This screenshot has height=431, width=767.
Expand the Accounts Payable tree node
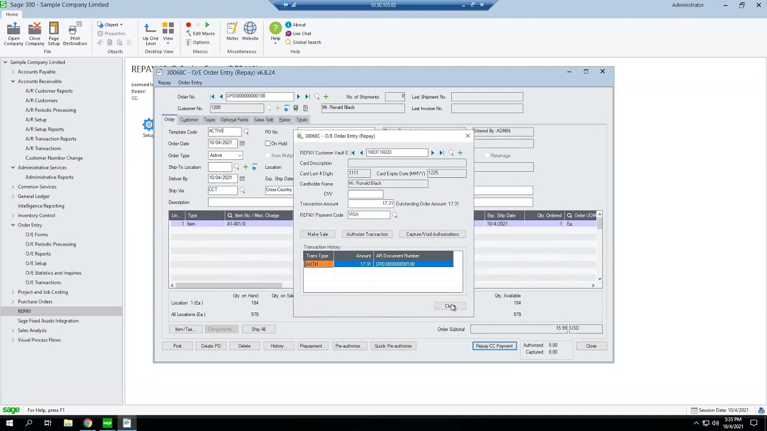pyautogui.click(x=13, y=72)
